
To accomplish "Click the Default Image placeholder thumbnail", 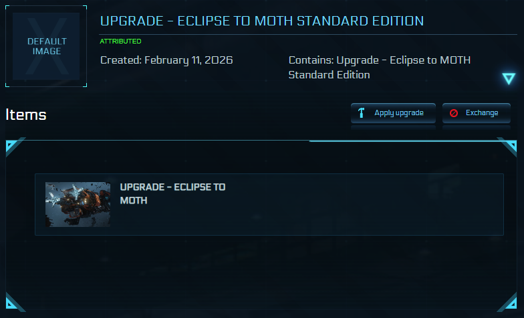I will tap(46, 46).
